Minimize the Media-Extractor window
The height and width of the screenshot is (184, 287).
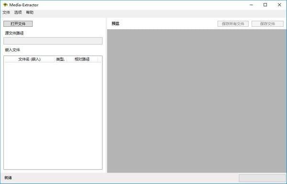[251, 5]
